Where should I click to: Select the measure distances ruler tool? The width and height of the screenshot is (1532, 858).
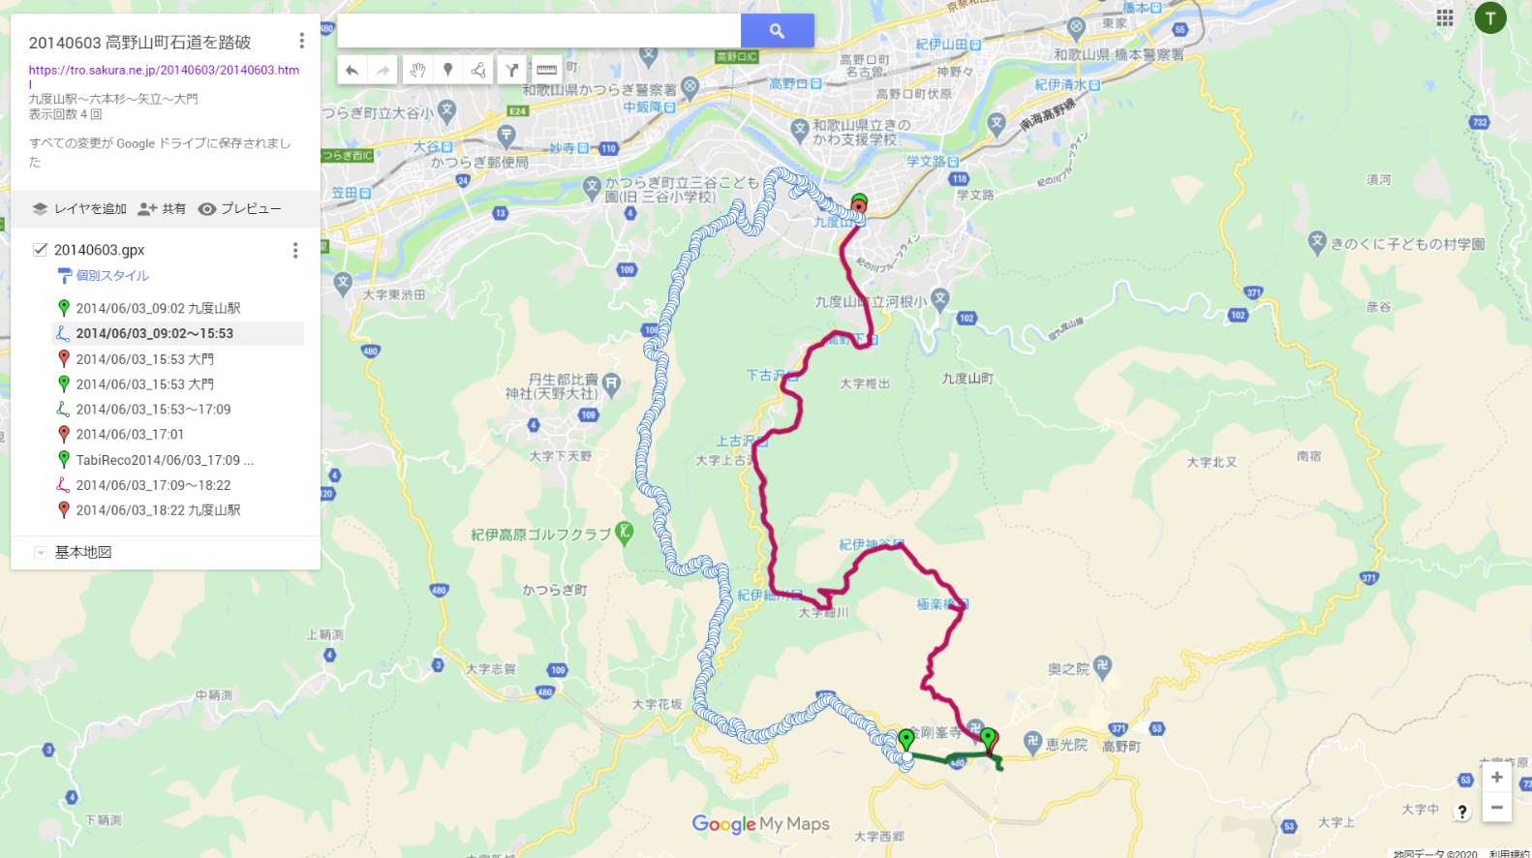point(546,70)
